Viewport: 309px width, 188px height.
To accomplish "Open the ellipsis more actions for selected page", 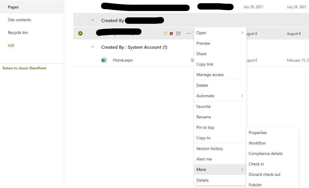I will pos(189,33).
